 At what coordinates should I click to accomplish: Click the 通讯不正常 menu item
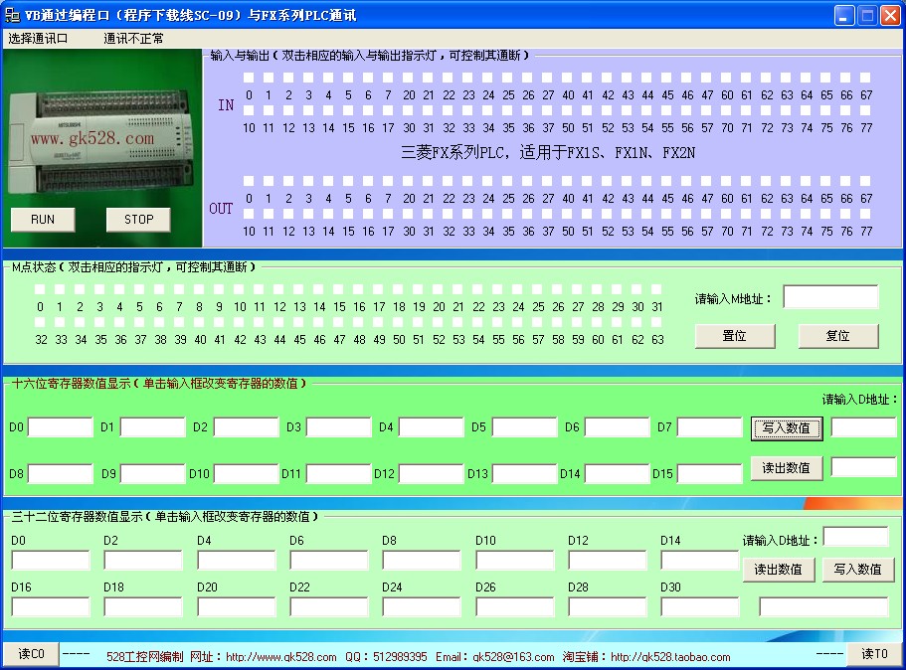[x=133, y=39]
